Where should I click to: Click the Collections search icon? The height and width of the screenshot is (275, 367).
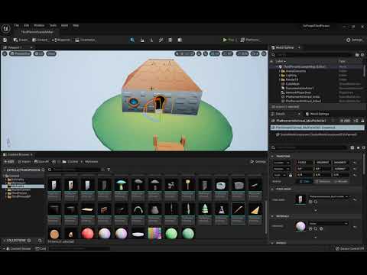pos(40,241)
